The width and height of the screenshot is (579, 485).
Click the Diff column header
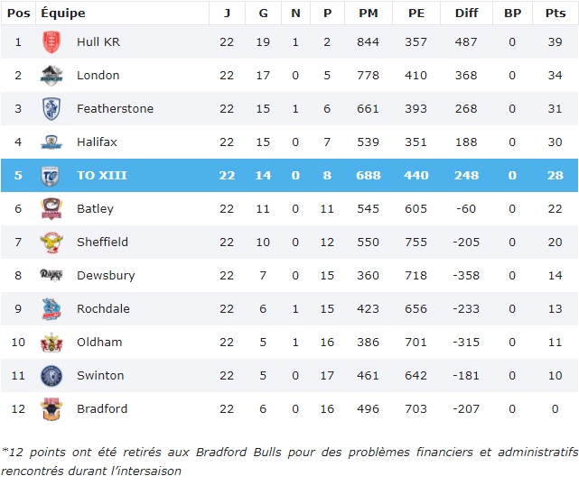coord(466,13)
